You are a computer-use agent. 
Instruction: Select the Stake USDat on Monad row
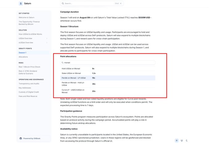108,73
